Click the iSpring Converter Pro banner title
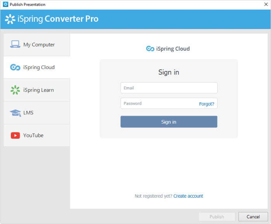This screenshot has width=271, height=224. (58, 19)
